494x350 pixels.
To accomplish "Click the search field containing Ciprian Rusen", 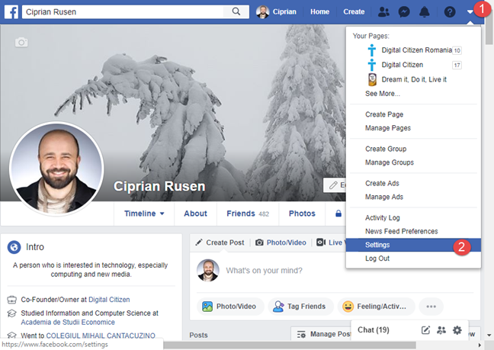I will pos(123,12).
